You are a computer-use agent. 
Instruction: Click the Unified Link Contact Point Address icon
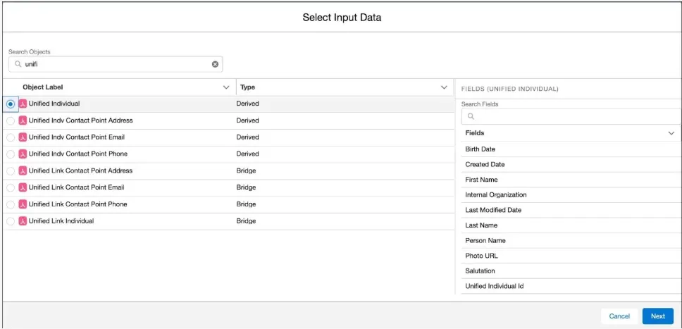23,170
